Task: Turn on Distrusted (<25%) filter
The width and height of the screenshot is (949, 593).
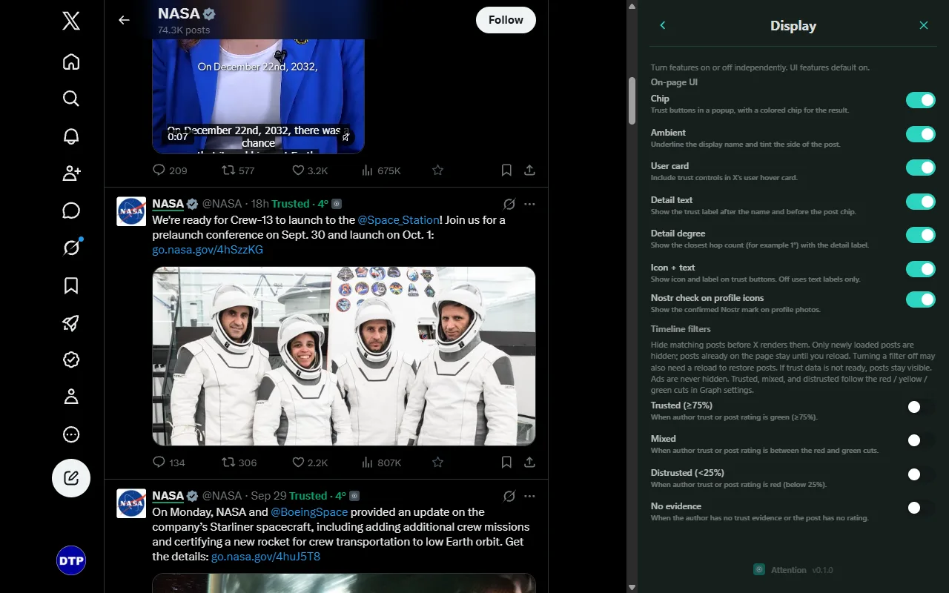Action: 920,474
